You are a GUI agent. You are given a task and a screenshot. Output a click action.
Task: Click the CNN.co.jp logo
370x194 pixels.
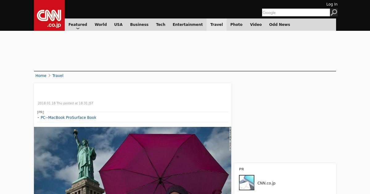[x=49, y=15]
